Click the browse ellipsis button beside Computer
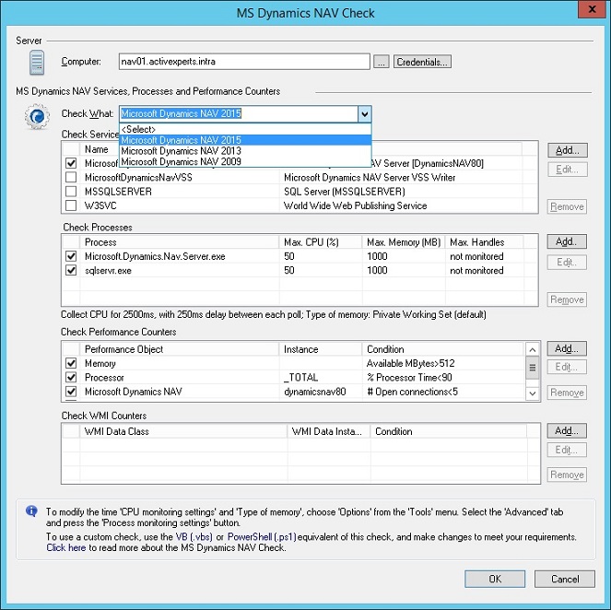Image resolution: width=611 pixels, height=610 pixels. click(382, 62)
